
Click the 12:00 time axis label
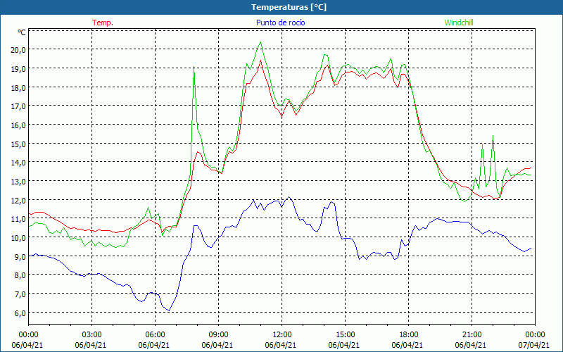(x=282, y=334)
